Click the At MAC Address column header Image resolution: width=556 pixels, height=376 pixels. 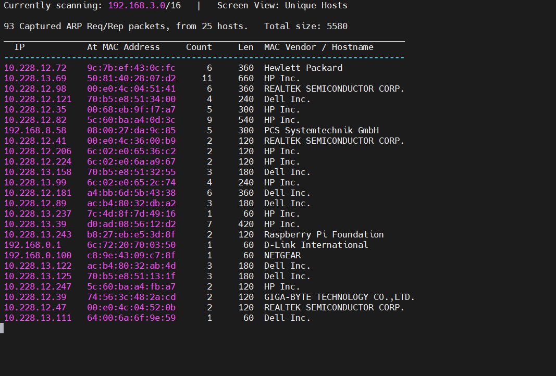[123, 47]
